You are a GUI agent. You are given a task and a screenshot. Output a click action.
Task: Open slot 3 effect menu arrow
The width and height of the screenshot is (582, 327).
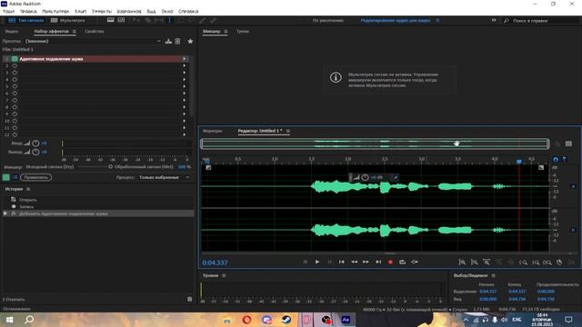[x=184, y=73]
